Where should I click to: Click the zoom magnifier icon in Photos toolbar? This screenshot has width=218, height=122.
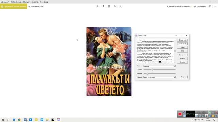coord(98,6)
